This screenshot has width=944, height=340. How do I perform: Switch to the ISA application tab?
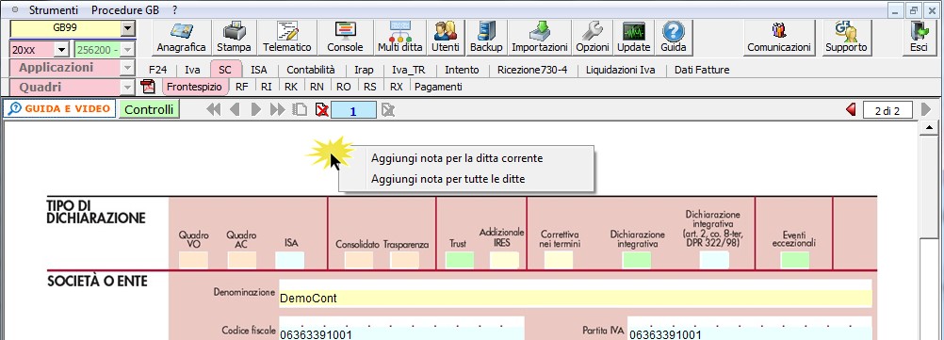(x=259, y=70)
